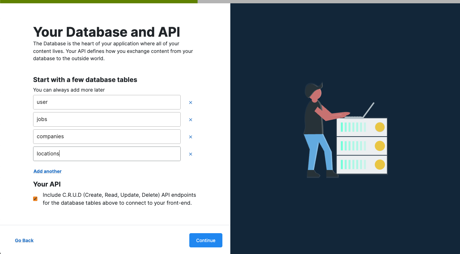The image size is (460, 254).
Task: Click the Include C.R.U.D label text
Action: (119, 199)
